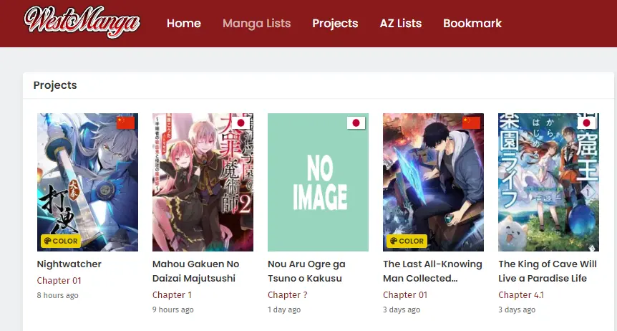Image resolution: width=617 pixels, height=331 pixels.
Task: Open the NO IMAGE placeholder cover
Action: point(318,182)
